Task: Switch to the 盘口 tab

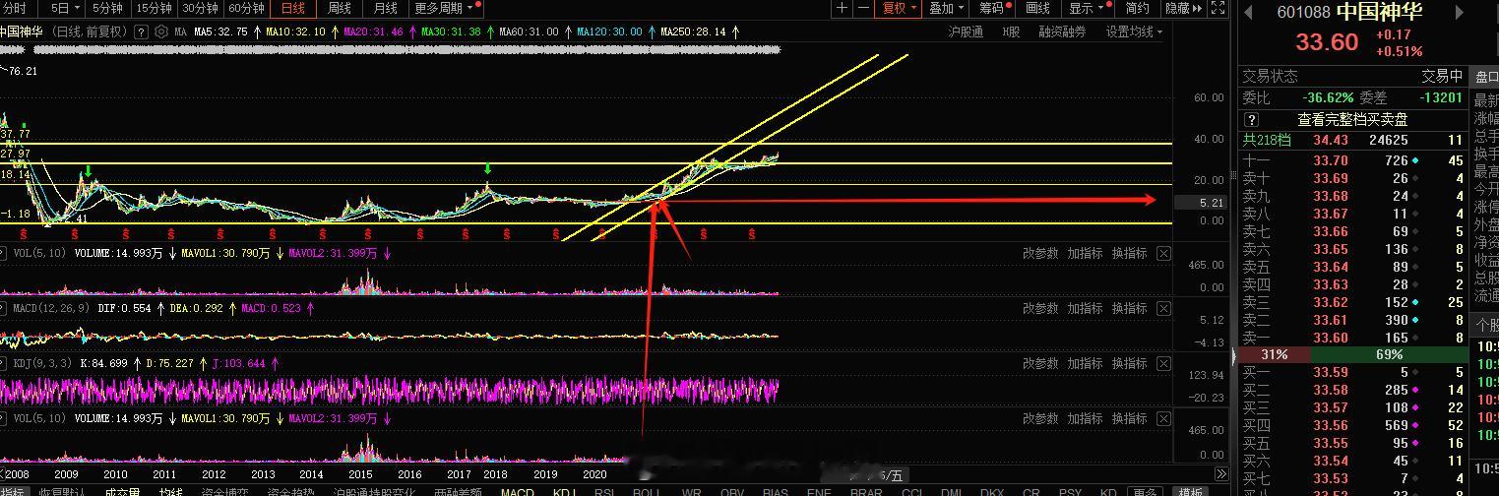Action: [1485, 76]
